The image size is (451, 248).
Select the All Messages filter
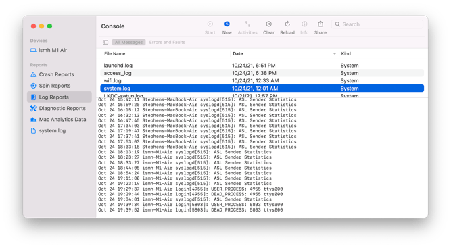point(128,43)
